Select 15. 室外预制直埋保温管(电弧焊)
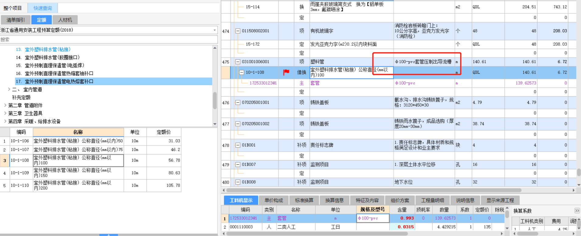 (50, 65)
